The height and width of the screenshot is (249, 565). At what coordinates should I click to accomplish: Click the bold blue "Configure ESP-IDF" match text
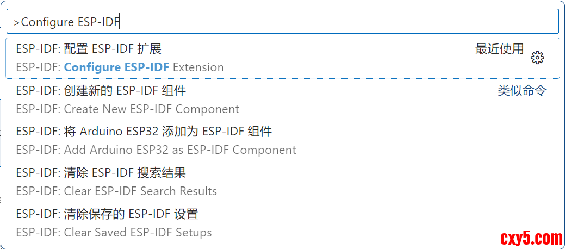pyautogui.click(x=116, y=67)
